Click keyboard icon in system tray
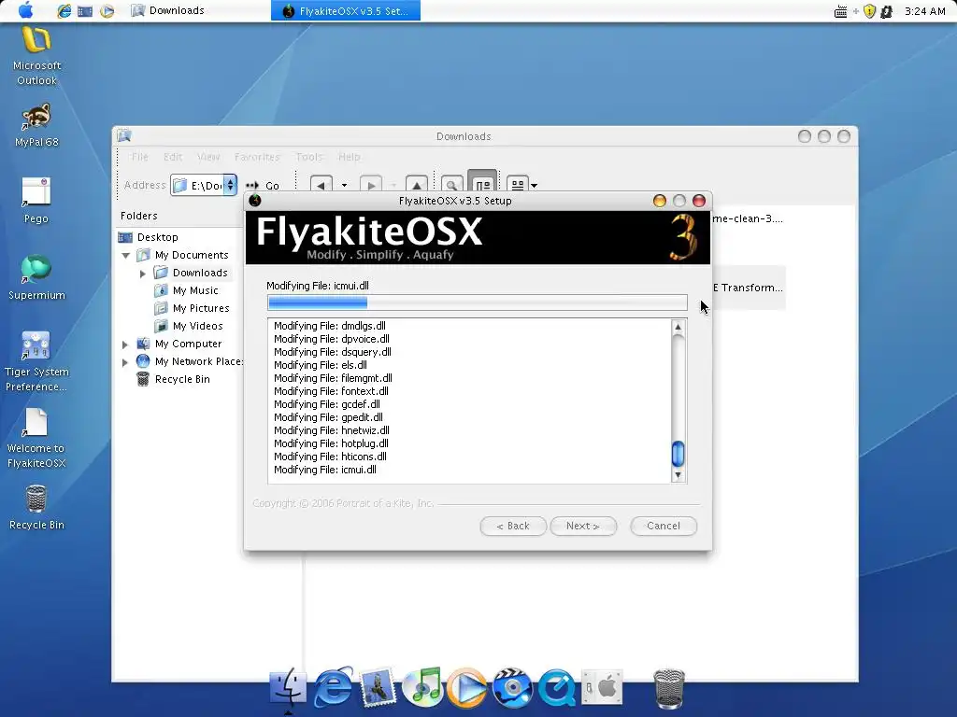Screen dimensions: 957x717 pyautogui.click(x=840, y=11)
